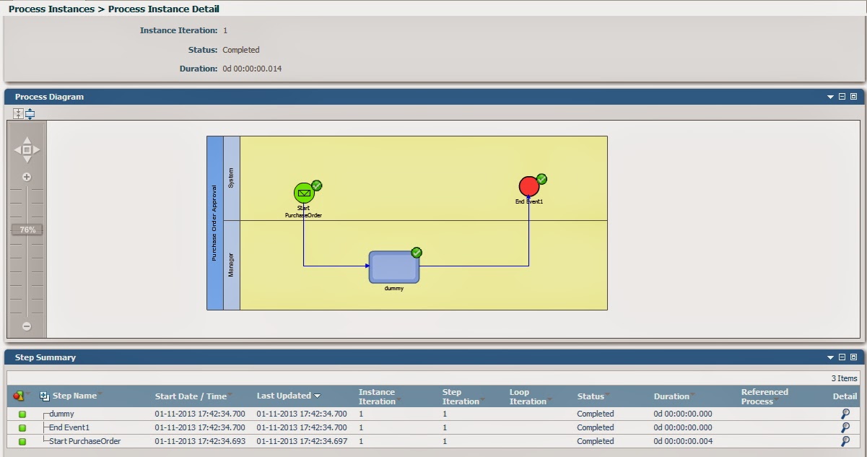Zoom out with the minus button

point(27,326)
